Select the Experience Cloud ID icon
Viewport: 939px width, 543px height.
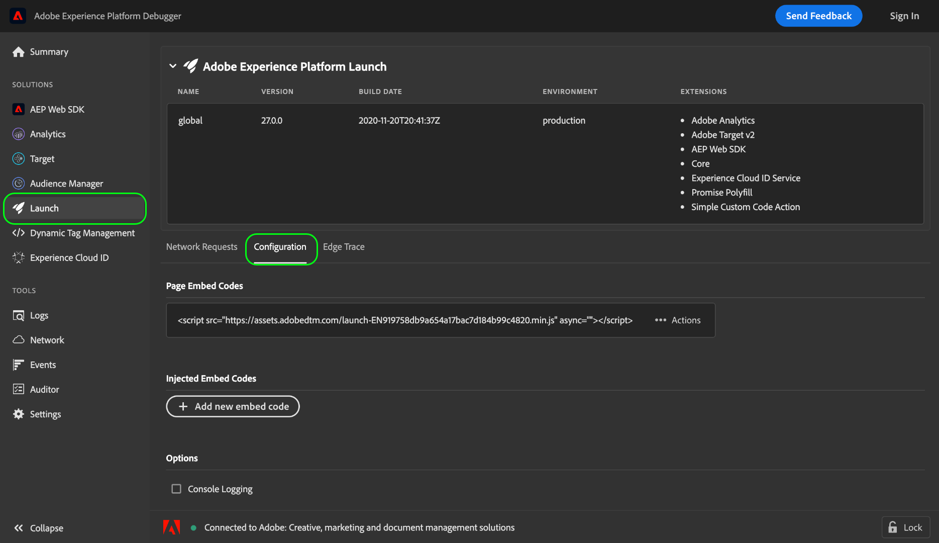click(19, 257)
